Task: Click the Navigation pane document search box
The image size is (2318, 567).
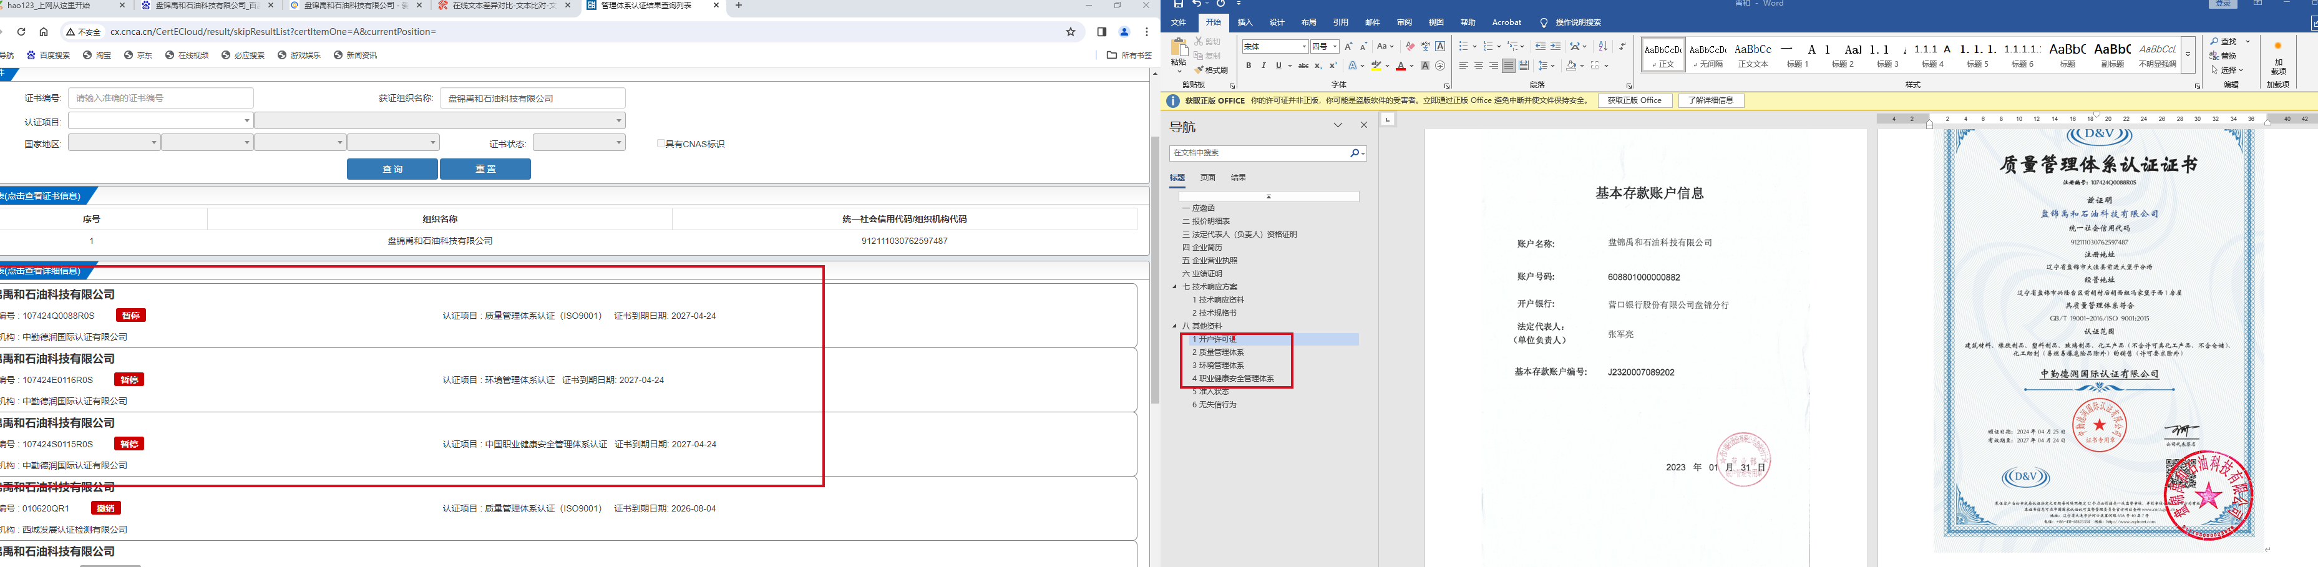Action: tap(1267, 154)
